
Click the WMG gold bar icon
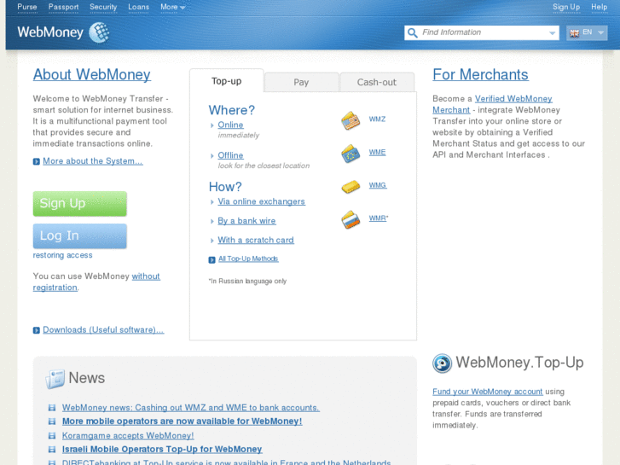pyautogui.click(x=351, y=186)
